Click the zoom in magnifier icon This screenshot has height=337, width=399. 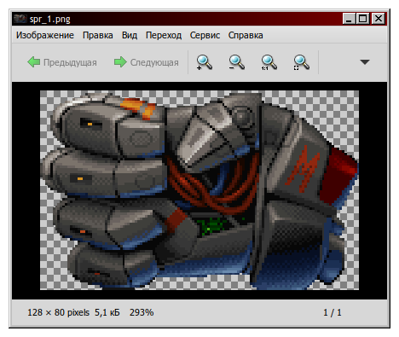pyautogui.click(x=204, y=62)
